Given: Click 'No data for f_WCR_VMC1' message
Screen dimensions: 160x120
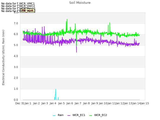Looking at the screenshot, I should point(18,3).
